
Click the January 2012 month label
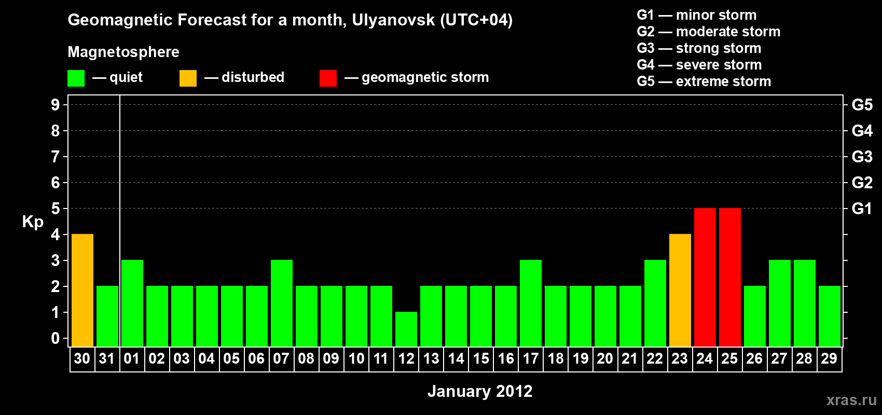click(480, 391)
